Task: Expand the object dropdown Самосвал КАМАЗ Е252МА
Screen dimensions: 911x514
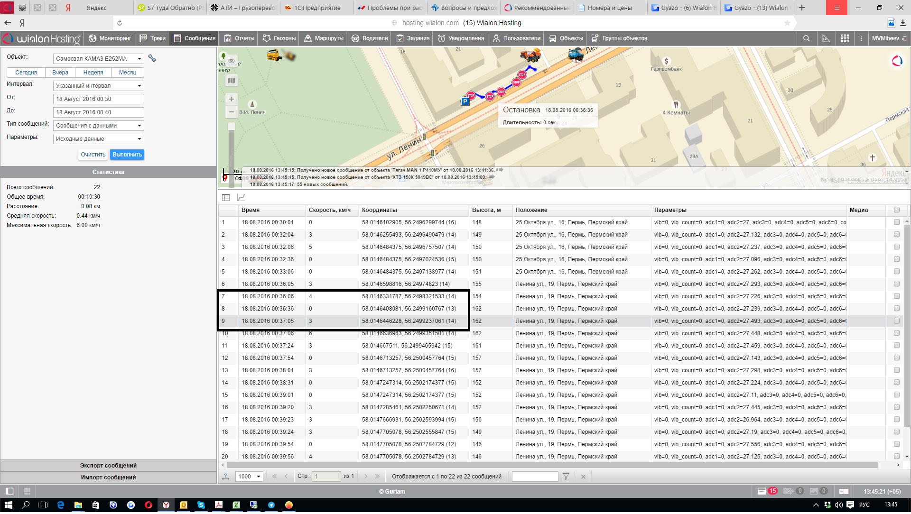Action: tap(139, 59)
